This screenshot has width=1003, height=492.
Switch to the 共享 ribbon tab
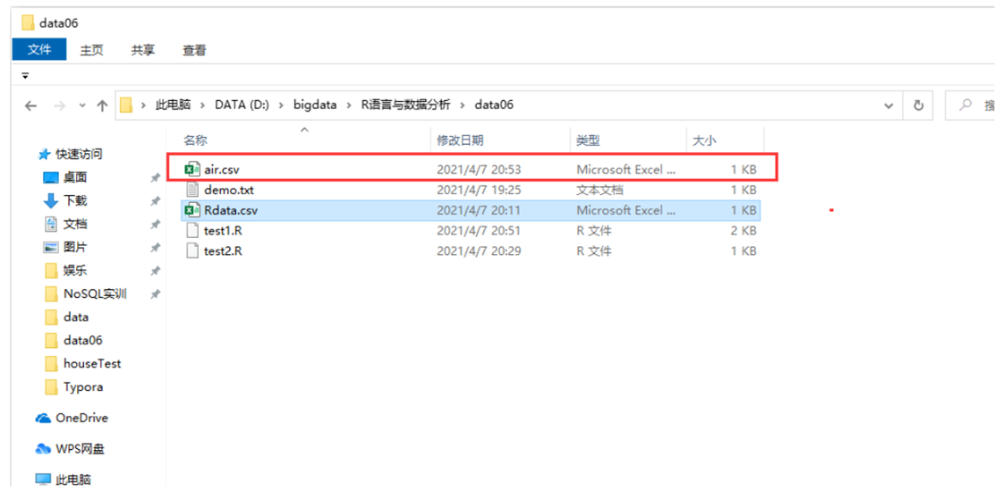pos(142,50)
